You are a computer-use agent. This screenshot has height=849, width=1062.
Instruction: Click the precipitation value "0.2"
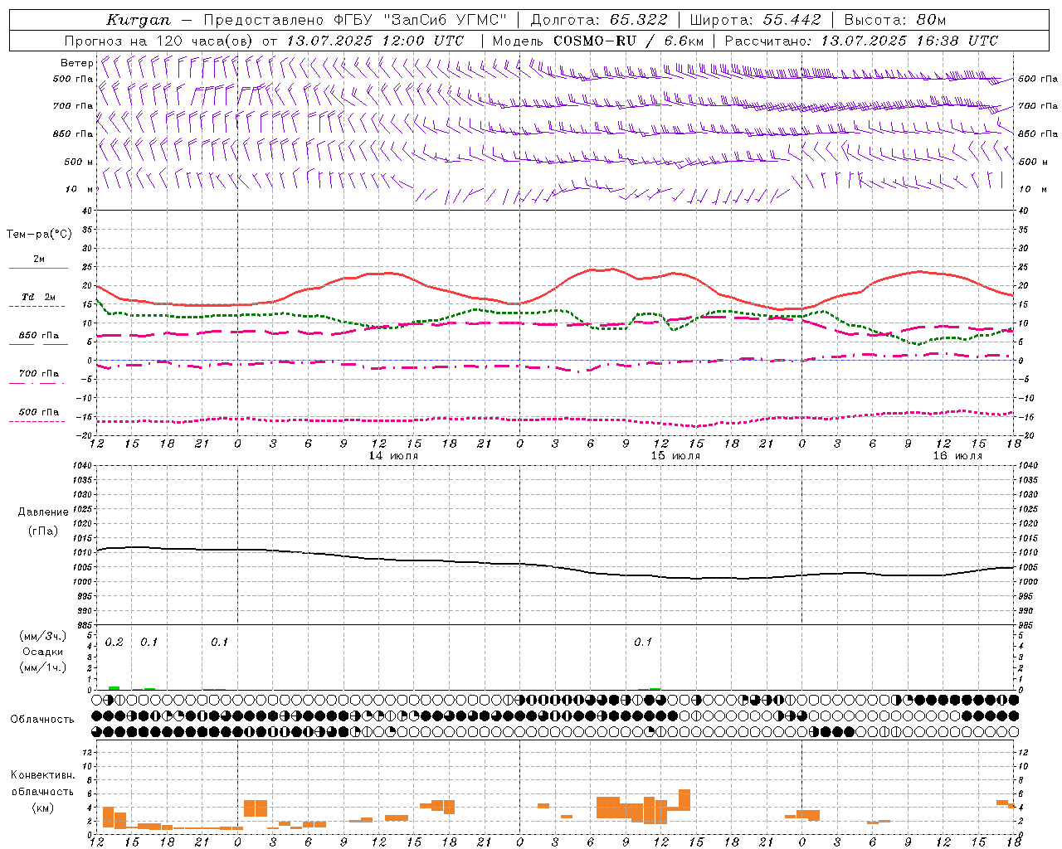(x=114, y=643)
